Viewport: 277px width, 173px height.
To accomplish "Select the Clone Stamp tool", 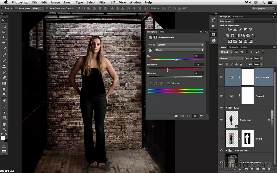I will pyautogui.click(x=4, y=66).
